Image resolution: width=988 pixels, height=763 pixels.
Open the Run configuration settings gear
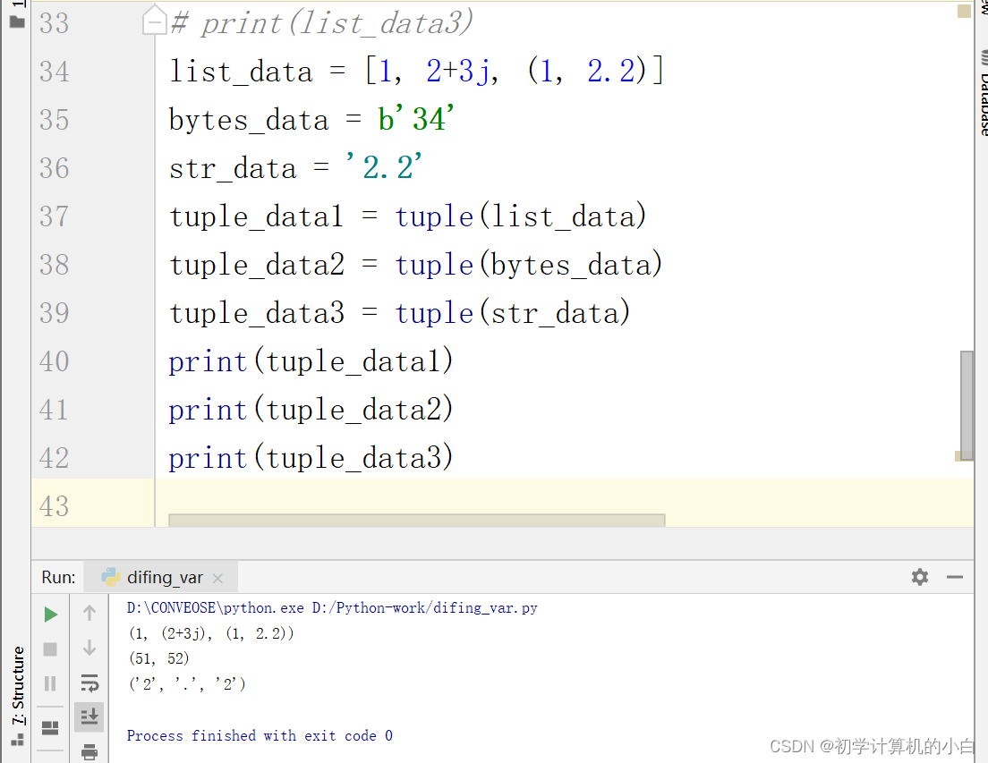(919, 577)
